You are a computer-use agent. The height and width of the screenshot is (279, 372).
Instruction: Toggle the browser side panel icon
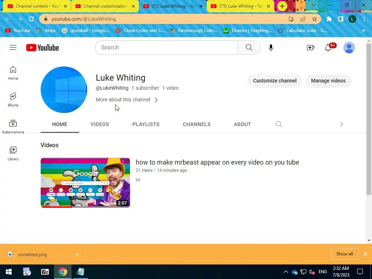340,19
